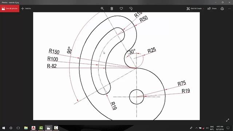The width and height of the screenshot is (233, 131).
Task: Delete the photo using the trash icon
Action: pos(112,9)
